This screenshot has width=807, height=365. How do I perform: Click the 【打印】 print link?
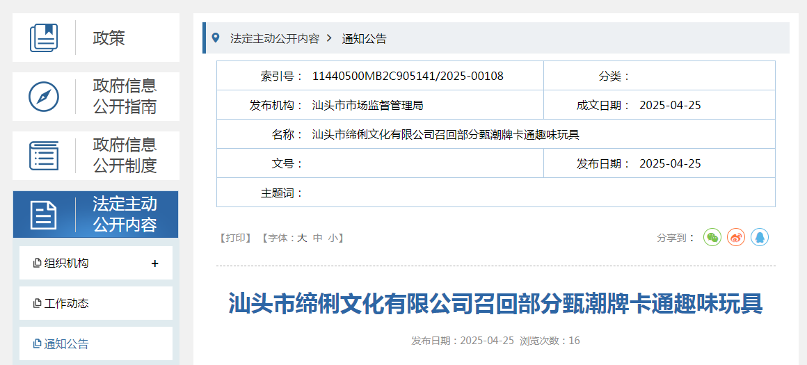tap(236, 238)
